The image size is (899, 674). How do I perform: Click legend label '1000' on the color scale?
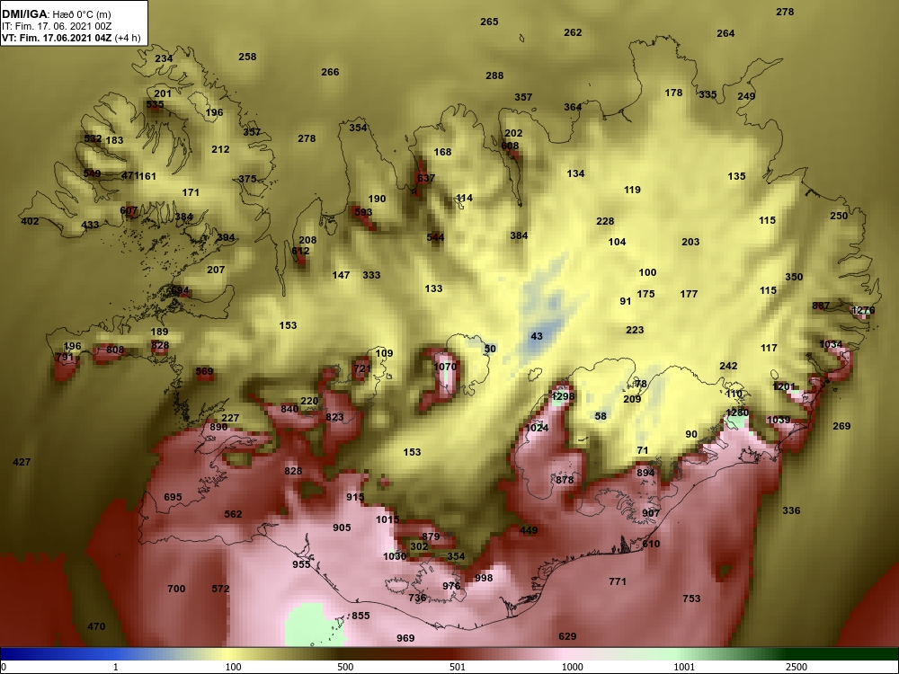click(572, 667)
